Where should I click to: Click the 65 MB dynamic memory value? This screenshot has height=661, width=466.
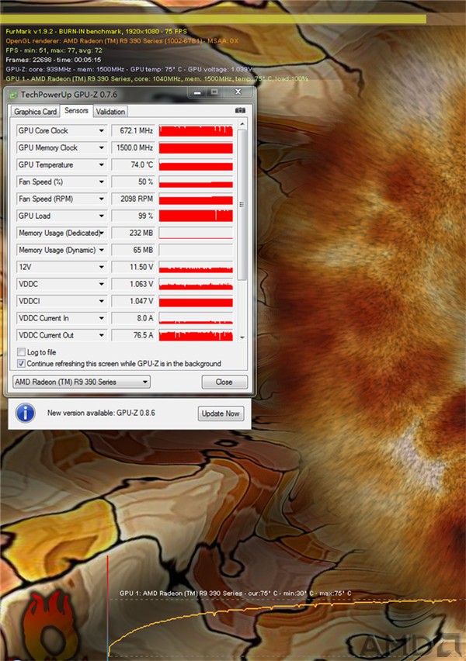pyautogui.click(x=133, y=250)
